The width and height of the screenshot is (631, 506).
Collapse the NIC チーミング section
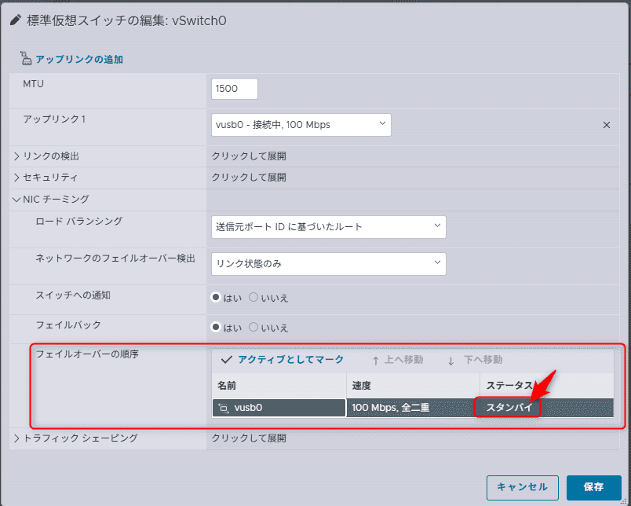(x=16, y=200)
